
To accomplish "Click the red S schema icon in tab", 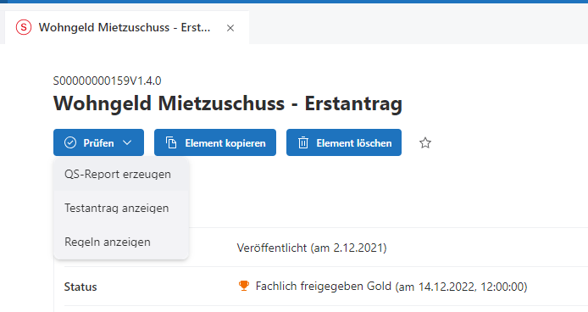I will pos(24,27).
